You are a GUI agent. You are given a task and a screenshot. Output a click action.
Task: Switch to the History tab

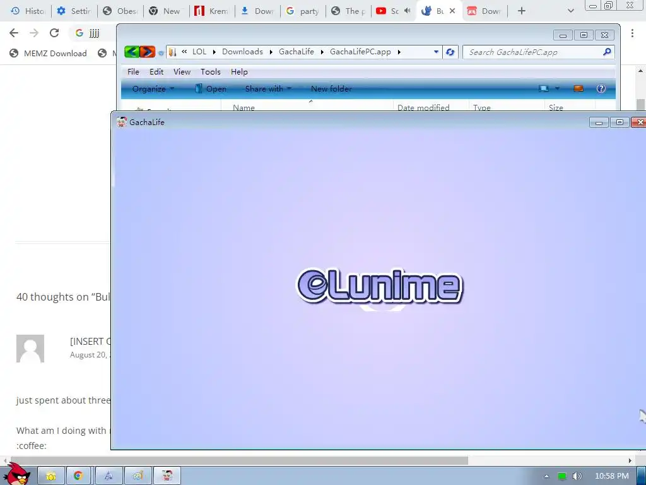click(28, 11)
